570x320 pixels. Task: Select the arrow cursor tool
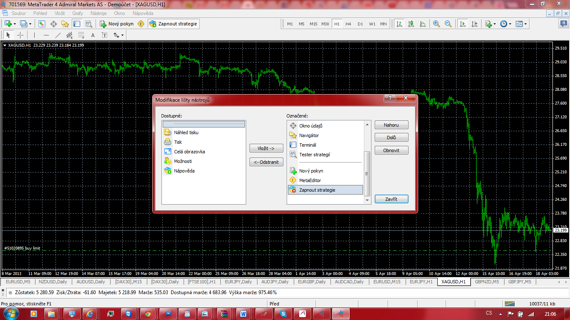pyautogui.click(x=8, y=35)
